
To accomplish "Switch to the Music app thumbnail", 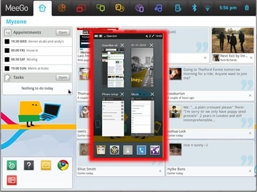I will click(142, 117).
